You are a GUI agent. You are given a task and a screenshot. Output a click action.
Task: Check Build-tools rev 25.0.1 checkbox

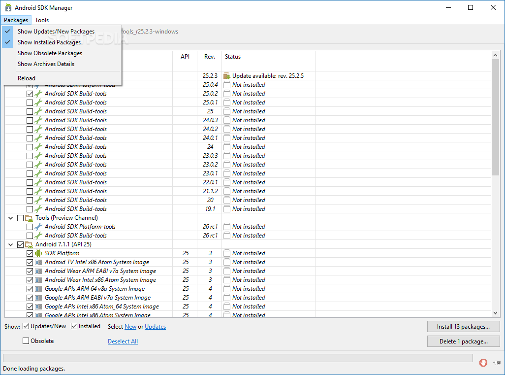(30, 102)
